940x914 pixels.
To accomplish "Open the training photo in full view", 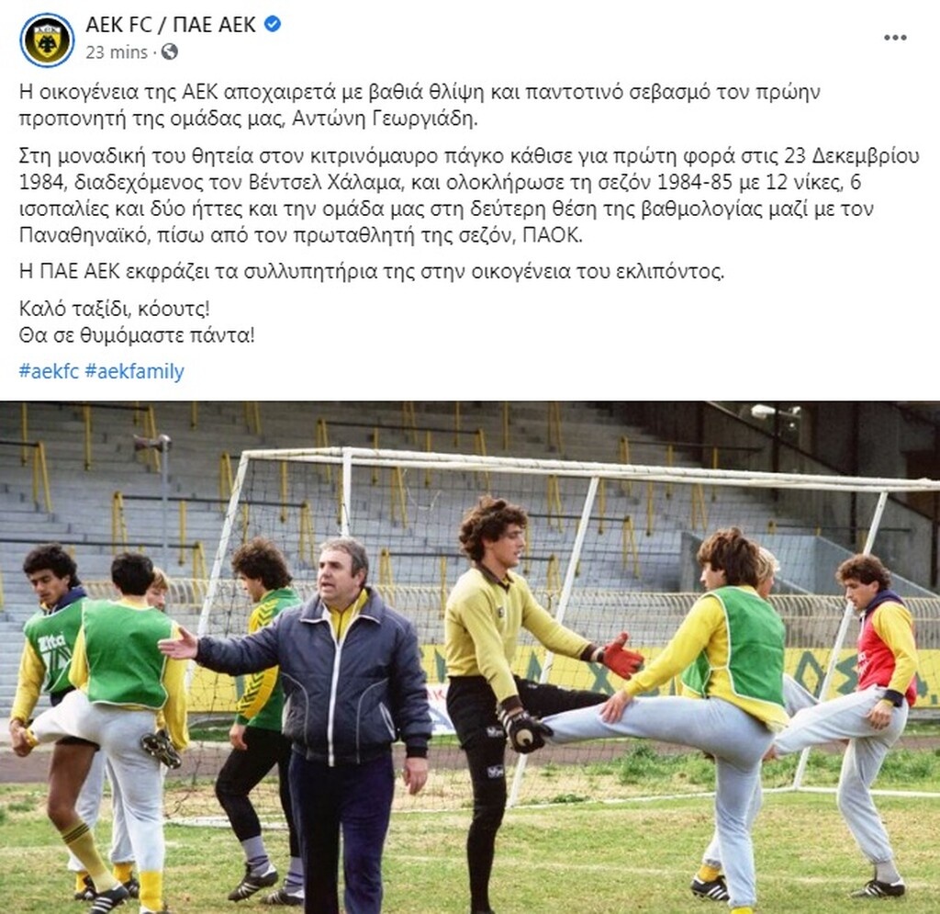I will pyautogui.click(x=470, y=658).
